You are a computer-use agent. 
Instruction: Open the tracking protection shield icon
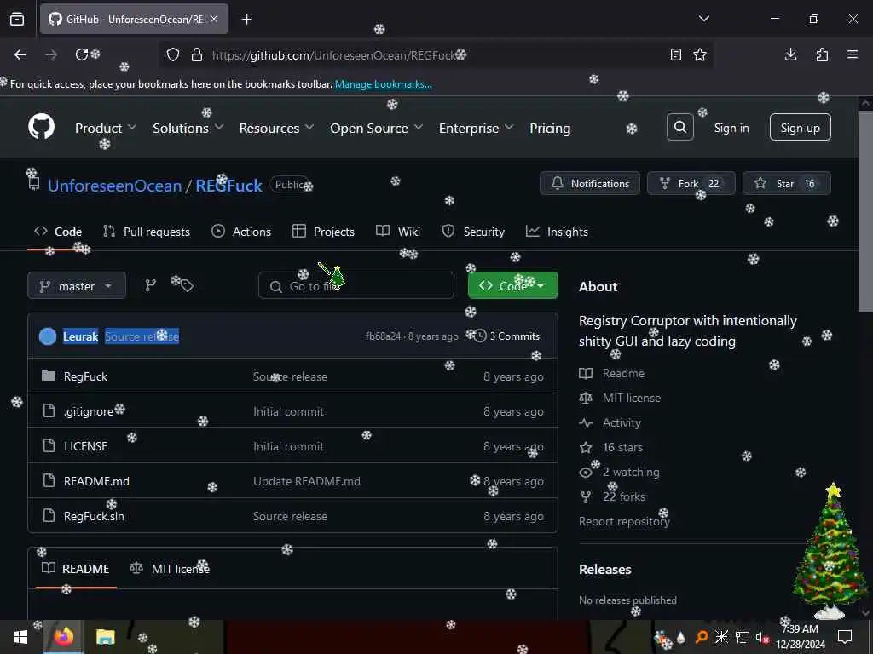point(173,54)
